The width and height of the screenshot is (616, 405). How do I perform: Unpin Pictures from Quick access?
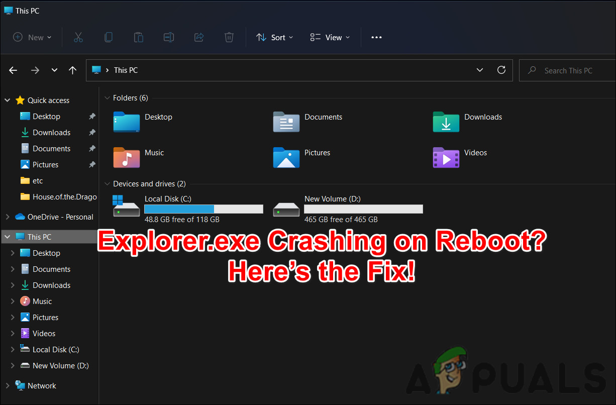[x=92, y=164]
